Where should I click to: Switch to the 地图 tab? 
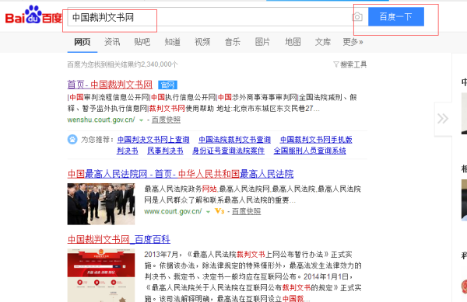[293, 42]
